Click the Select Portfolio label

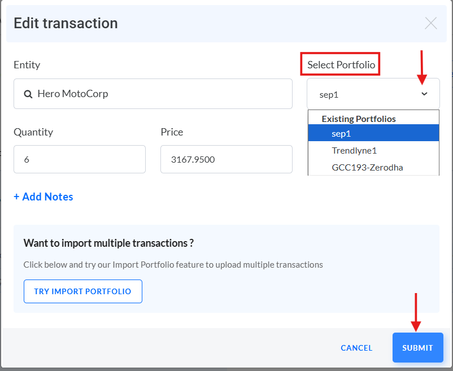click(x=341, y=65)
